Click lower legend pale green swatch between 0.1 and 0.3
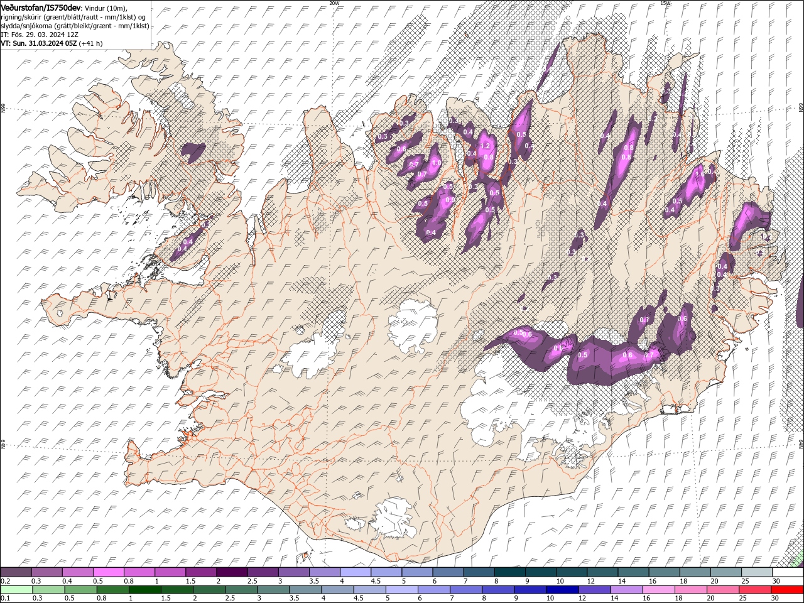The image size is (804, 603). pos(16,589)
